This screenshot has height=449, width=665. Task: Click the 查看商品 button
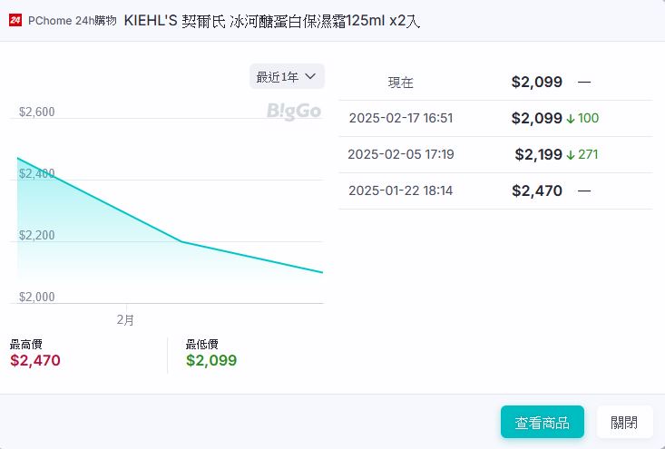tap(543, 422)
